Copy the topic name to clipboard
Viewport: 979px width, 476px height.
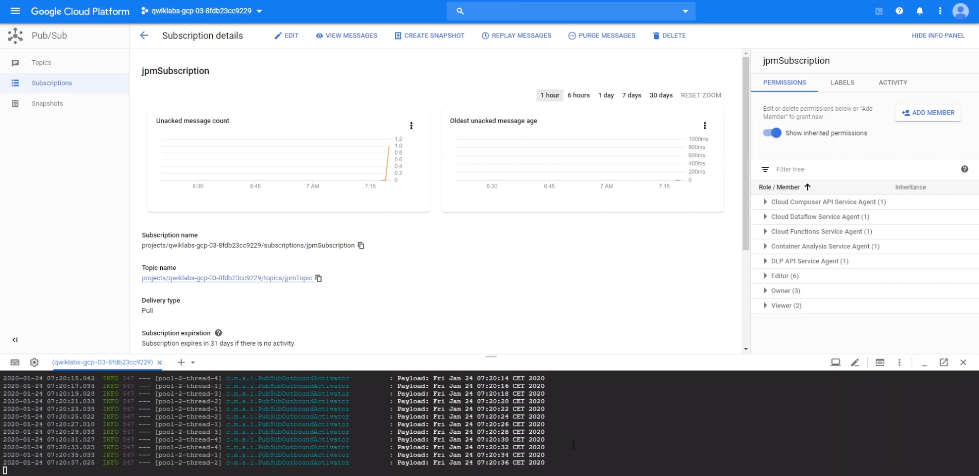point(318,278)
